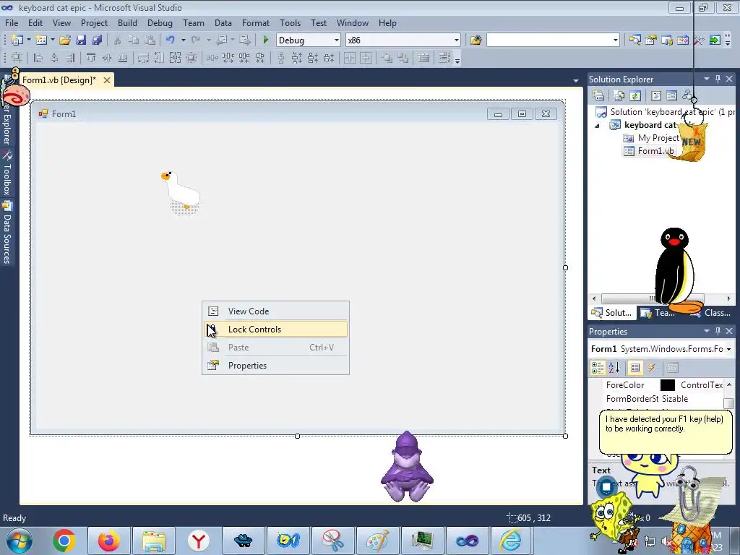
Task: Open the Format menu
Action: click(x=255, y=23)
